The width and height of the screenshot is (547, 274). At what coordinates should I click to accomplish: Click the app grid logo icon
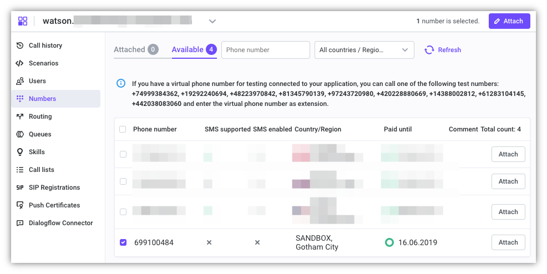(23, 21)
